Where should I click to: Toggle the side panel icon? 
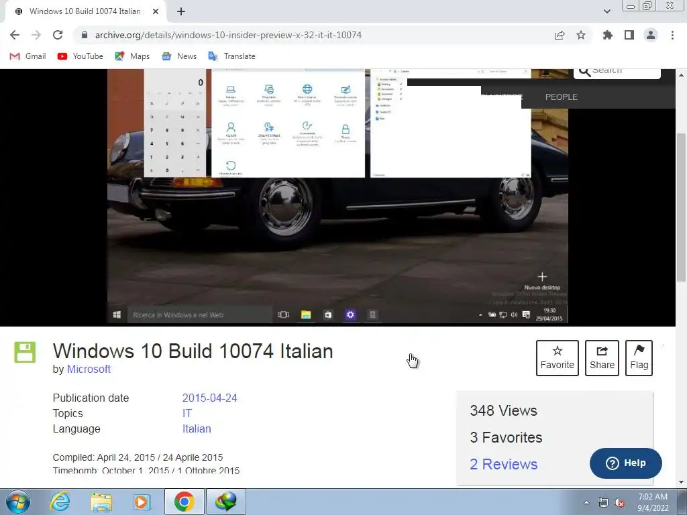[x=629, y=35]
